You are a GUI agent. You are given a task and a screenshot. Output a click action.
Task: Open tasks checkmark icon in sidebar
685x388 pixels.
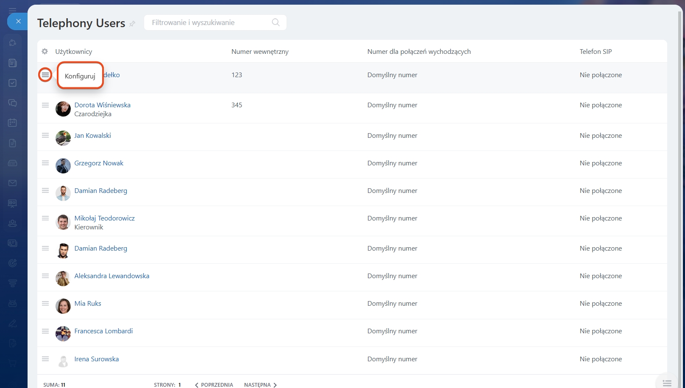(13, 83)
